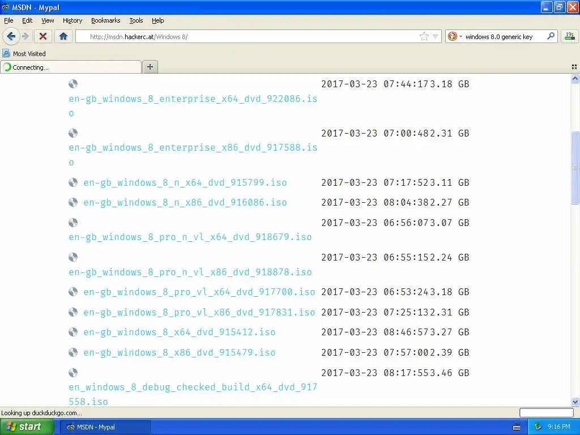Click the Forward arrow navigation button

click(25, 36)
